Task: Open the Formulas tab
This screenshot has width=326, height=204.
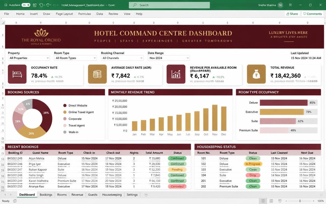Action: coord(85,14)
